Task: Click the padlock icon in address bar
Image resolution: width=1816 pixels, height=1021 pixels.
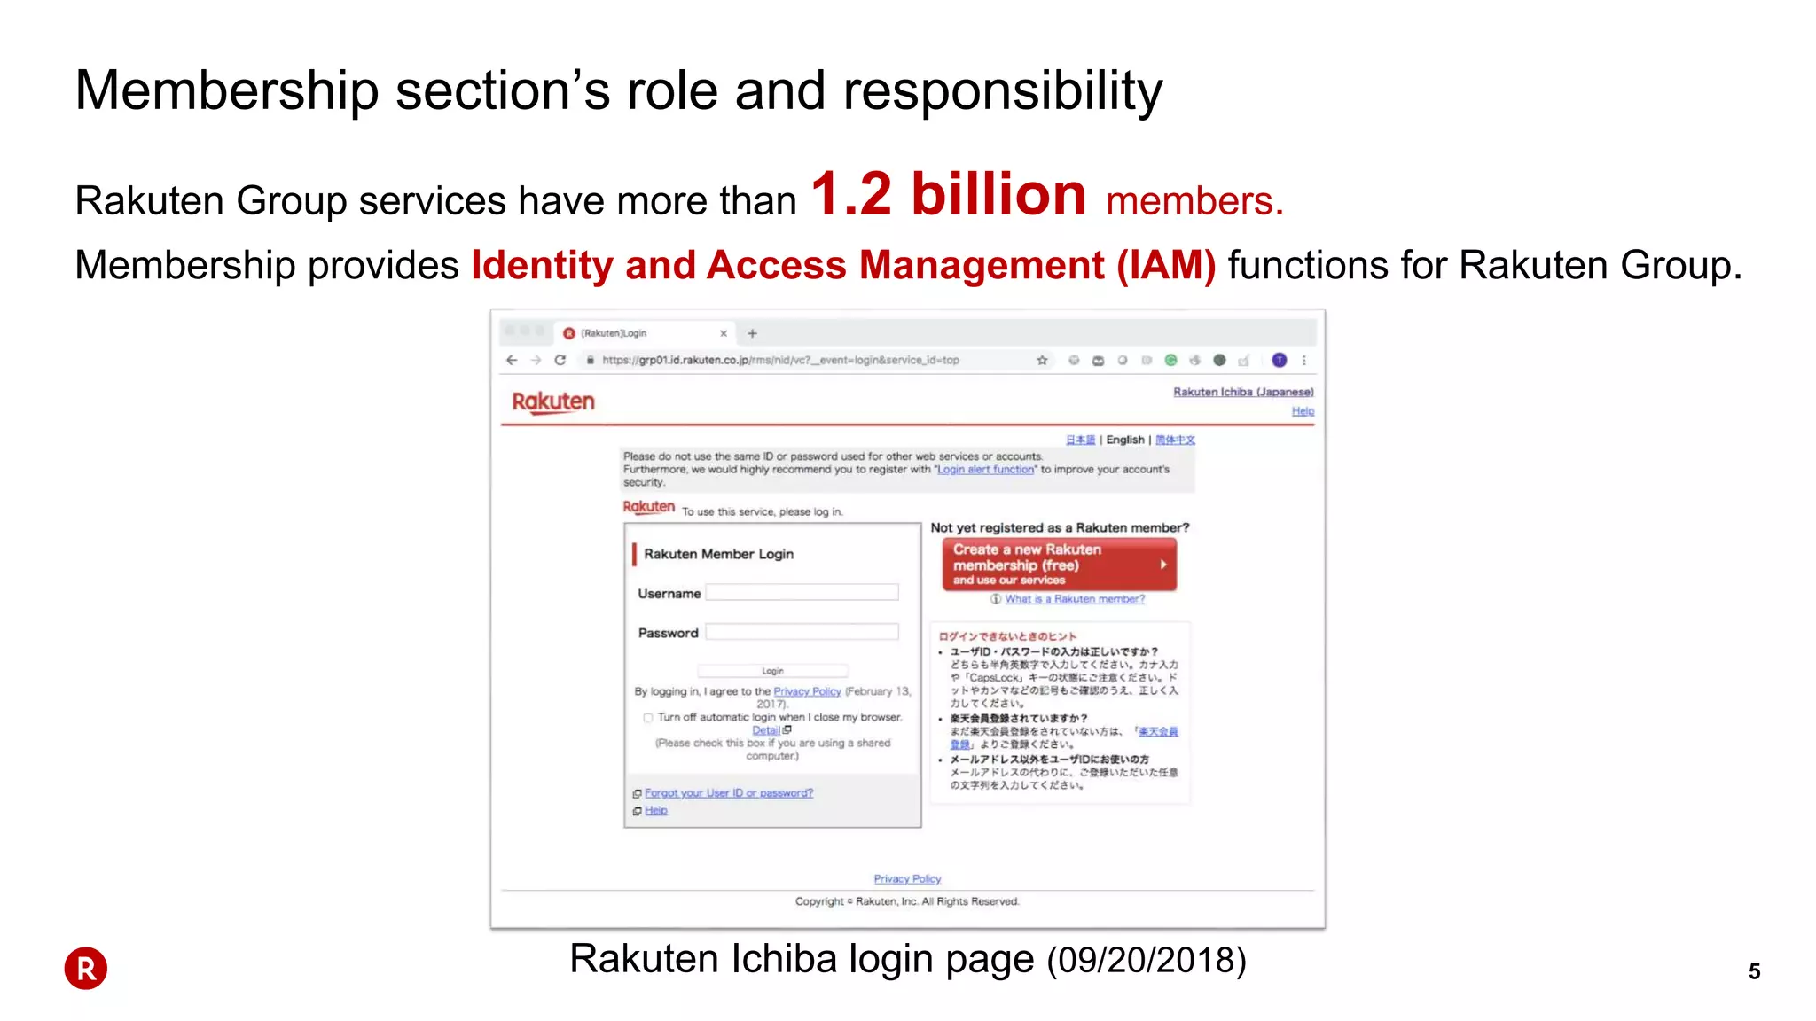Action: 590,360
